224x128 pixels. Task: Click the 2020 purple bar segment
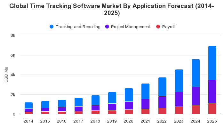pos(129,106)
